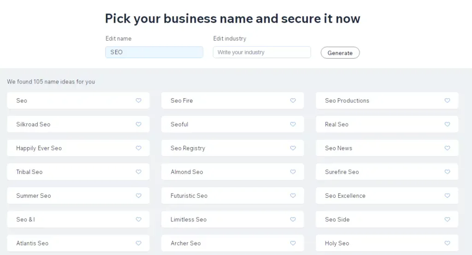
Task: Open the "Seo Registry" name option
Action: (224, 148)
